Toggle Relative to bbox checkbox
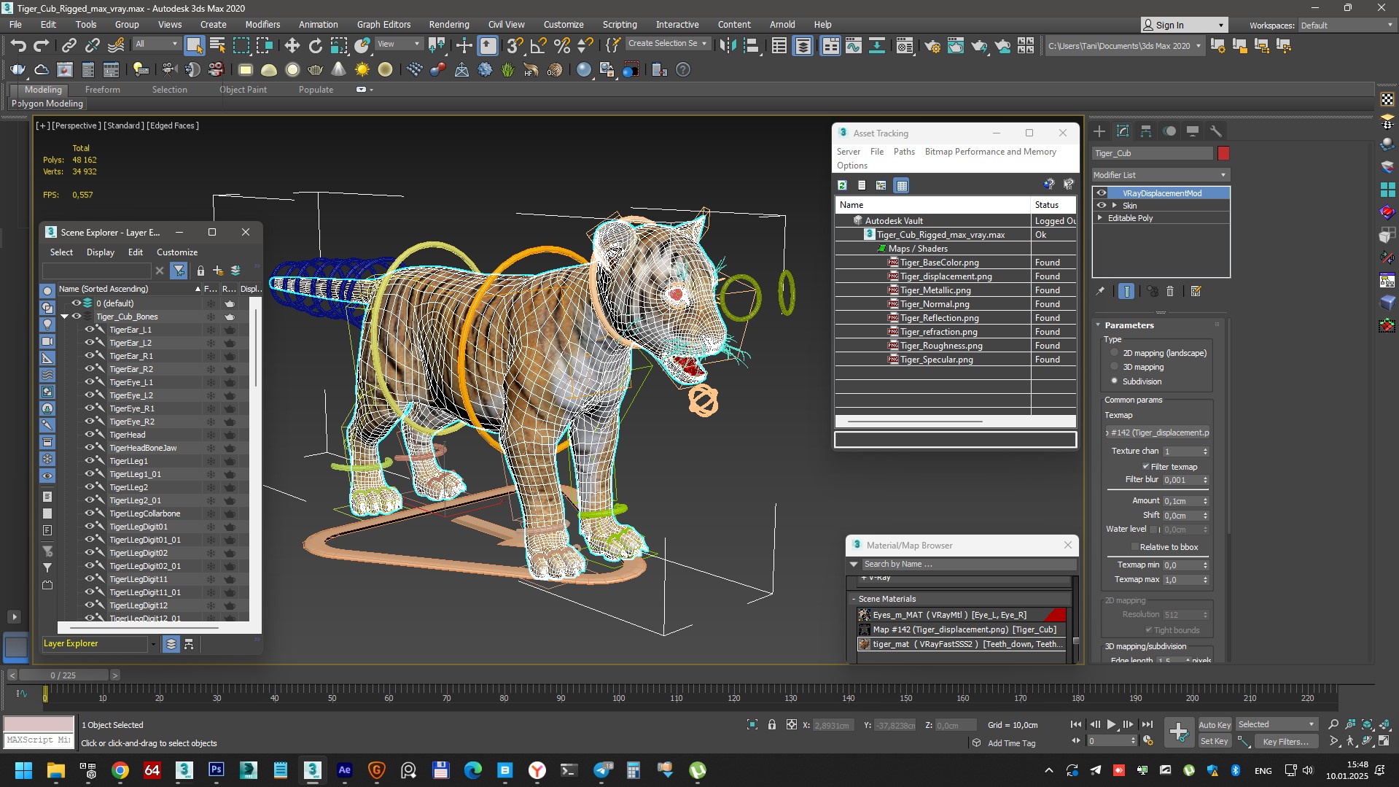The height and width of the screenshot is (787, 1399). [x=1134, y=547]
